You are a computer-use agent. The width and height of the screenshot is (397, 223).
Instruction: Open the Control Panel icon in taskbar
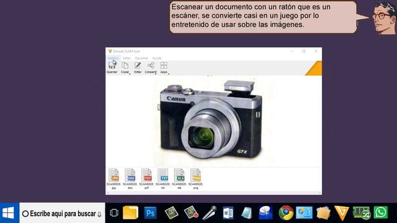(x=304, y=212)
